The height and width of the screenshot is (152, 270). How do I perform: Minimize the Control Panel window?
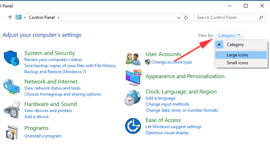(230, 6)
